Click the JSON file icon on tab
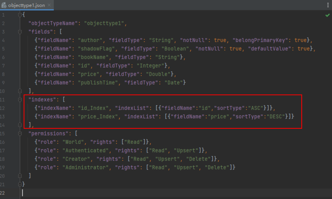332x199 pixels. point(4,5)
